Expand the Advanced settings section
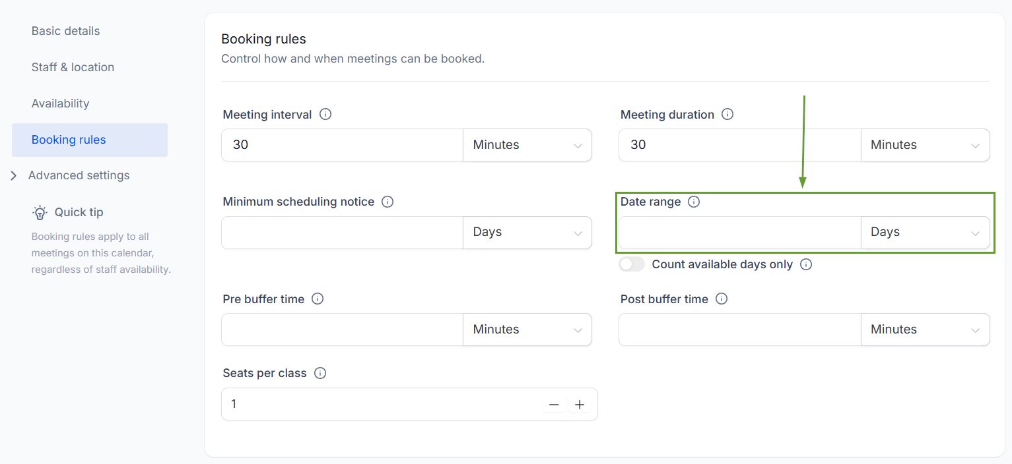Viewport: 1012px width, 464px height. tap(71, 175)
